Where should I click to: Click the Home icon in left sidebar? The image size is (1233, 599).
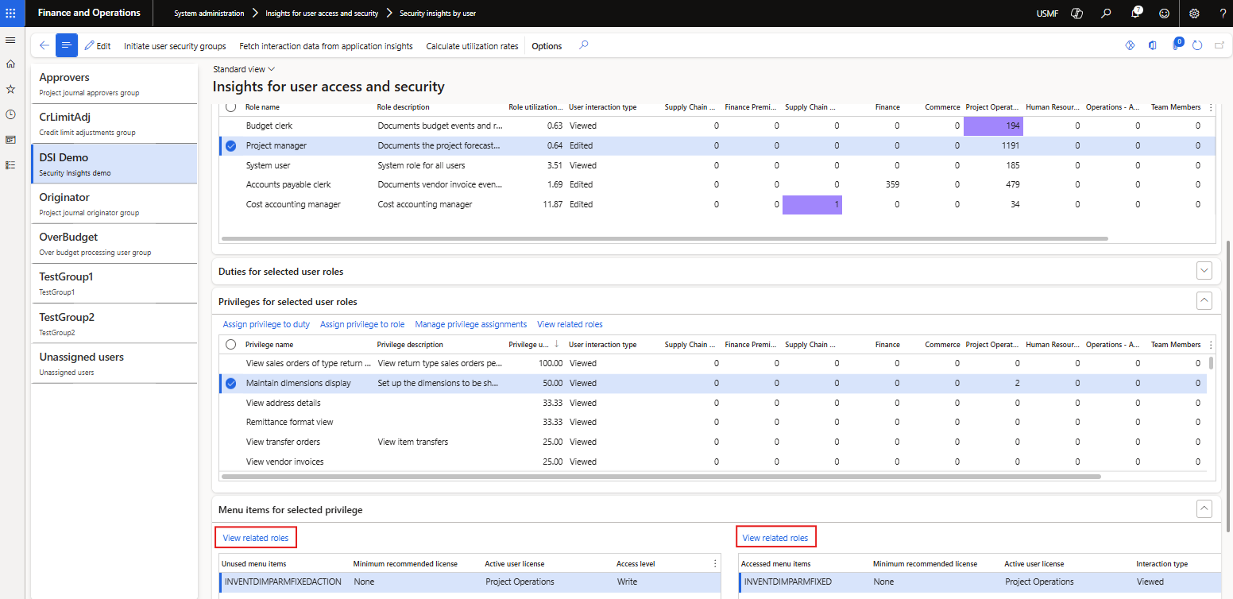click(x=10, y=64)
